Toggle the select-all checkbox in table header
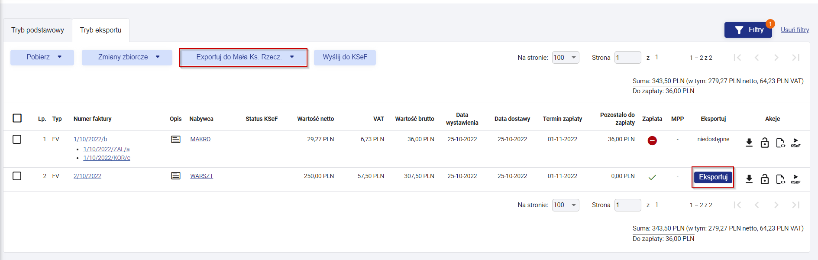818x260 pixels. (17, 118)
